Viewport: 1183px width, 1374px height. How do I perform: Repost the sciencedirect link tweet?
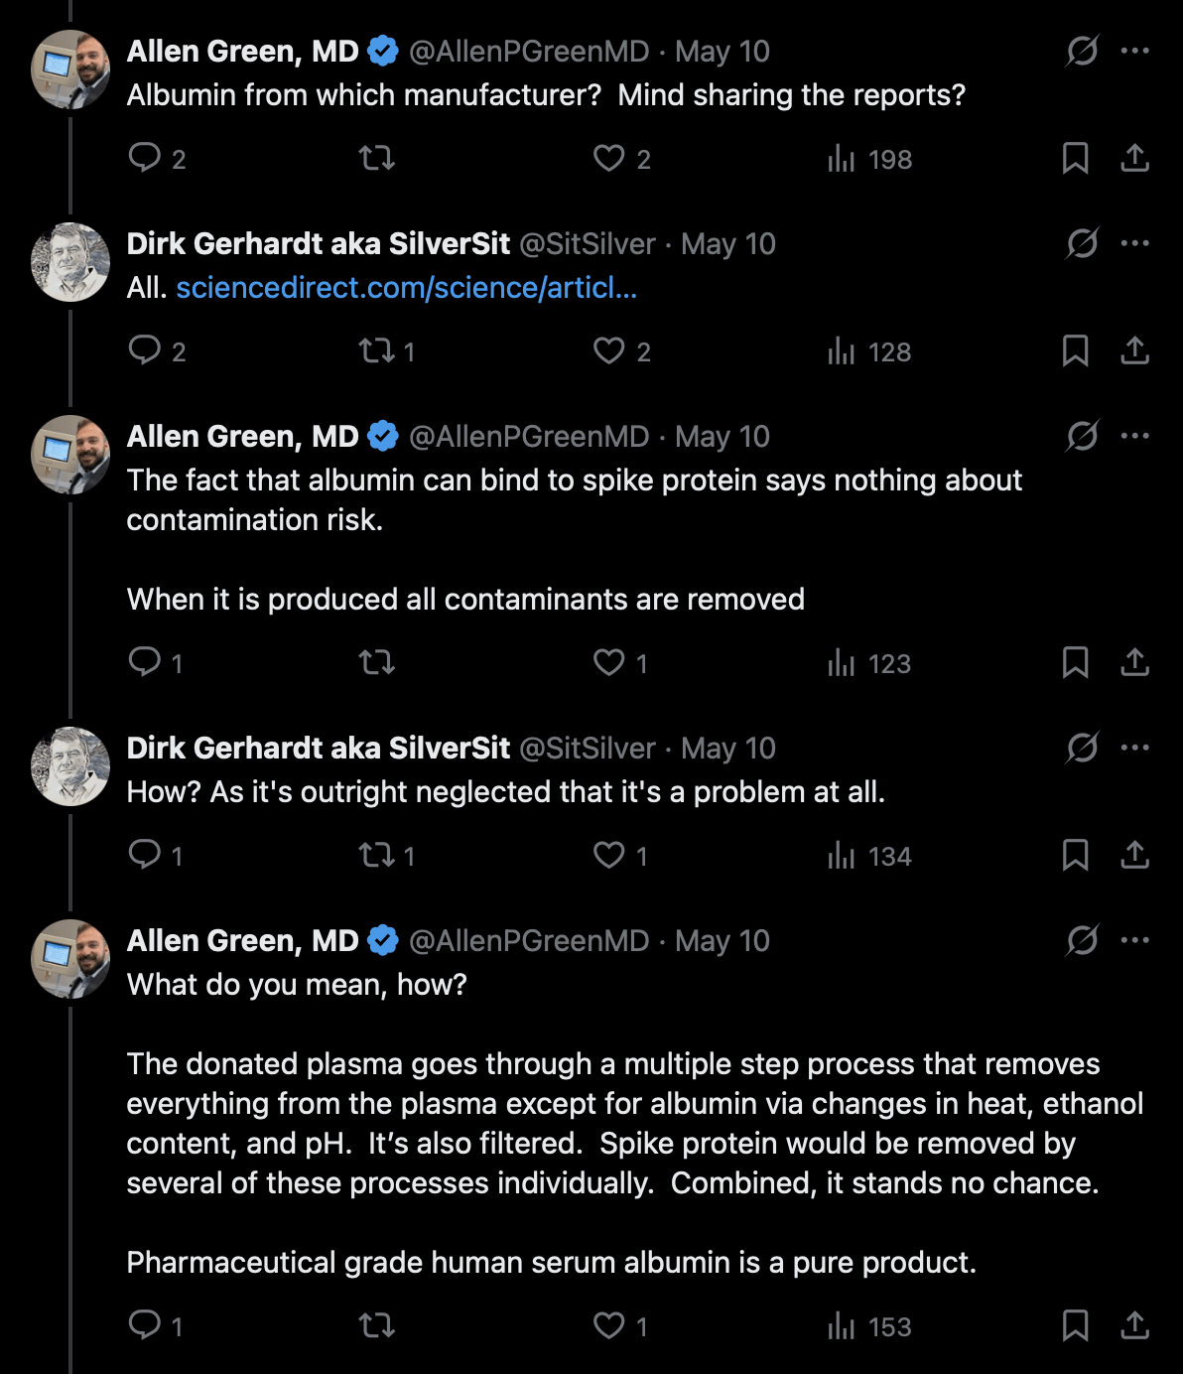pyautogui.click(x=386, y=351)
